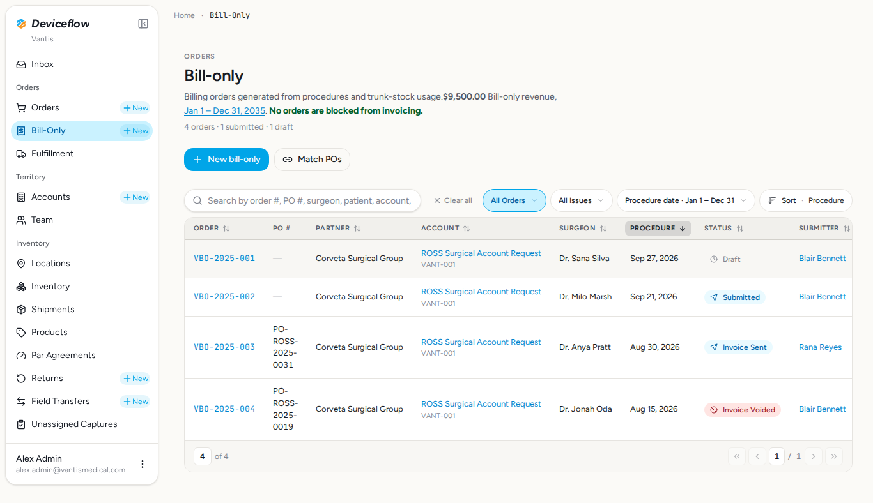Click the Returns arrow icon
This screenshot has width=873, height=503.
(21, 379)
